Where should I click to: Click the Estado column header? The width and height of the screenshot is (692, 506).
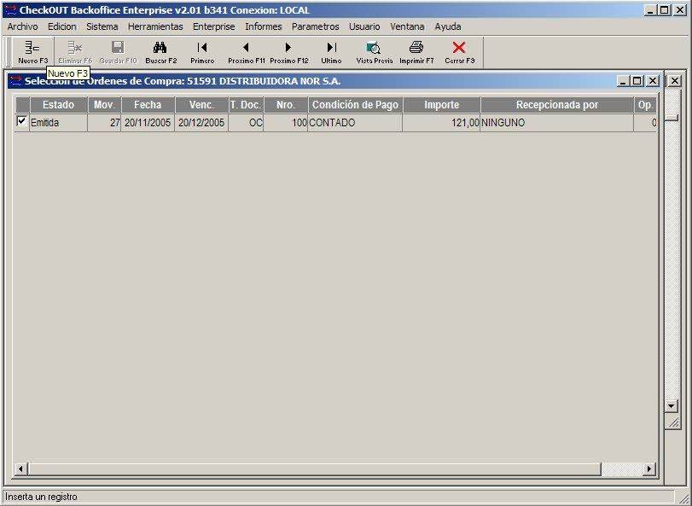click(x=58, y=105)
